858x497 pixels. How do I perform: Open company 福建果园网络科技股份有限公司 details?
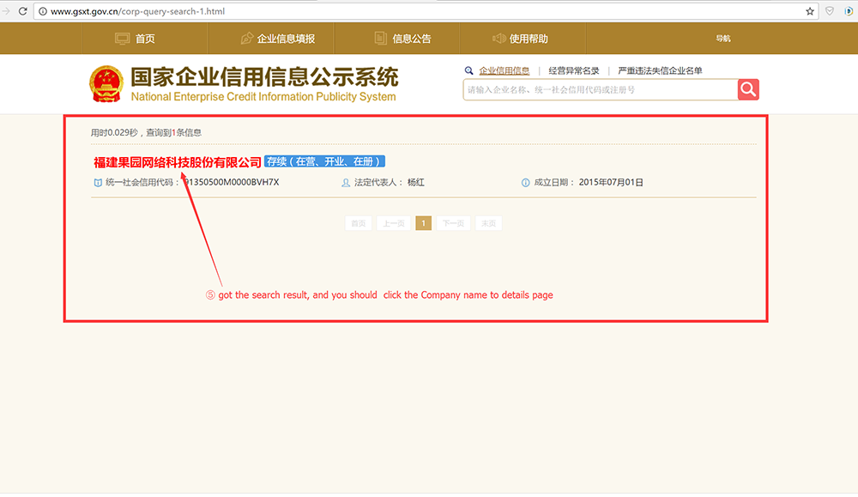(x=178, y=162)
